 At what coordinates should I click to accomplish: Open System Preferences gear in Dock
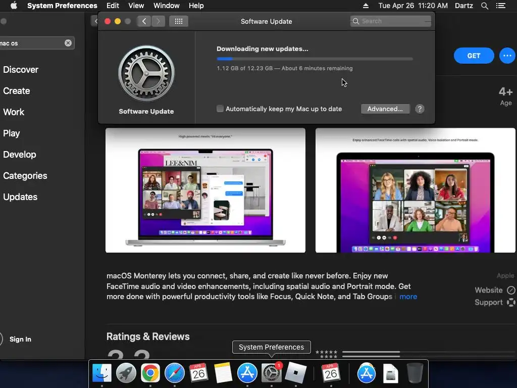271,373
